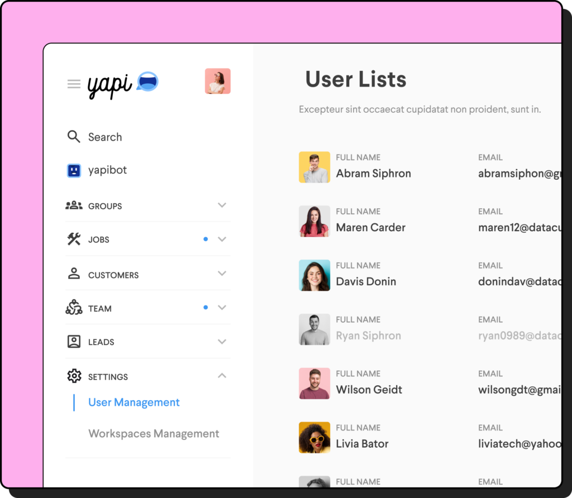Open Workspaces Management page
The image size is (572, 498).
[154, 434]
